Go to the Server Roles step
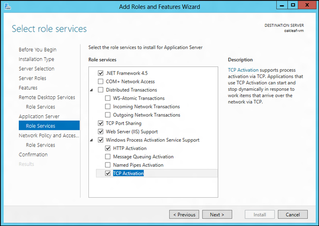Image resolution: width=319 pixels, height=226 pixels. click(x=32, y=78)
